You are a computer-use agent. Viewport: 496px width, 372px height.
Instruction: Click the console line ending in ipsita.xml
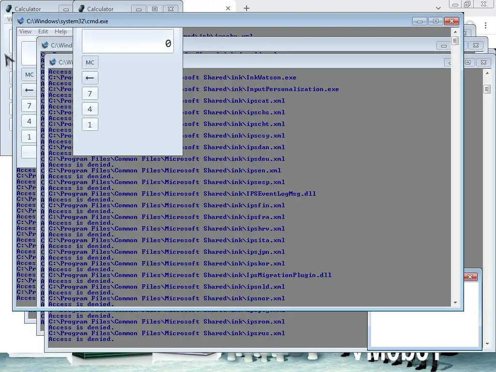coord(167,240)
